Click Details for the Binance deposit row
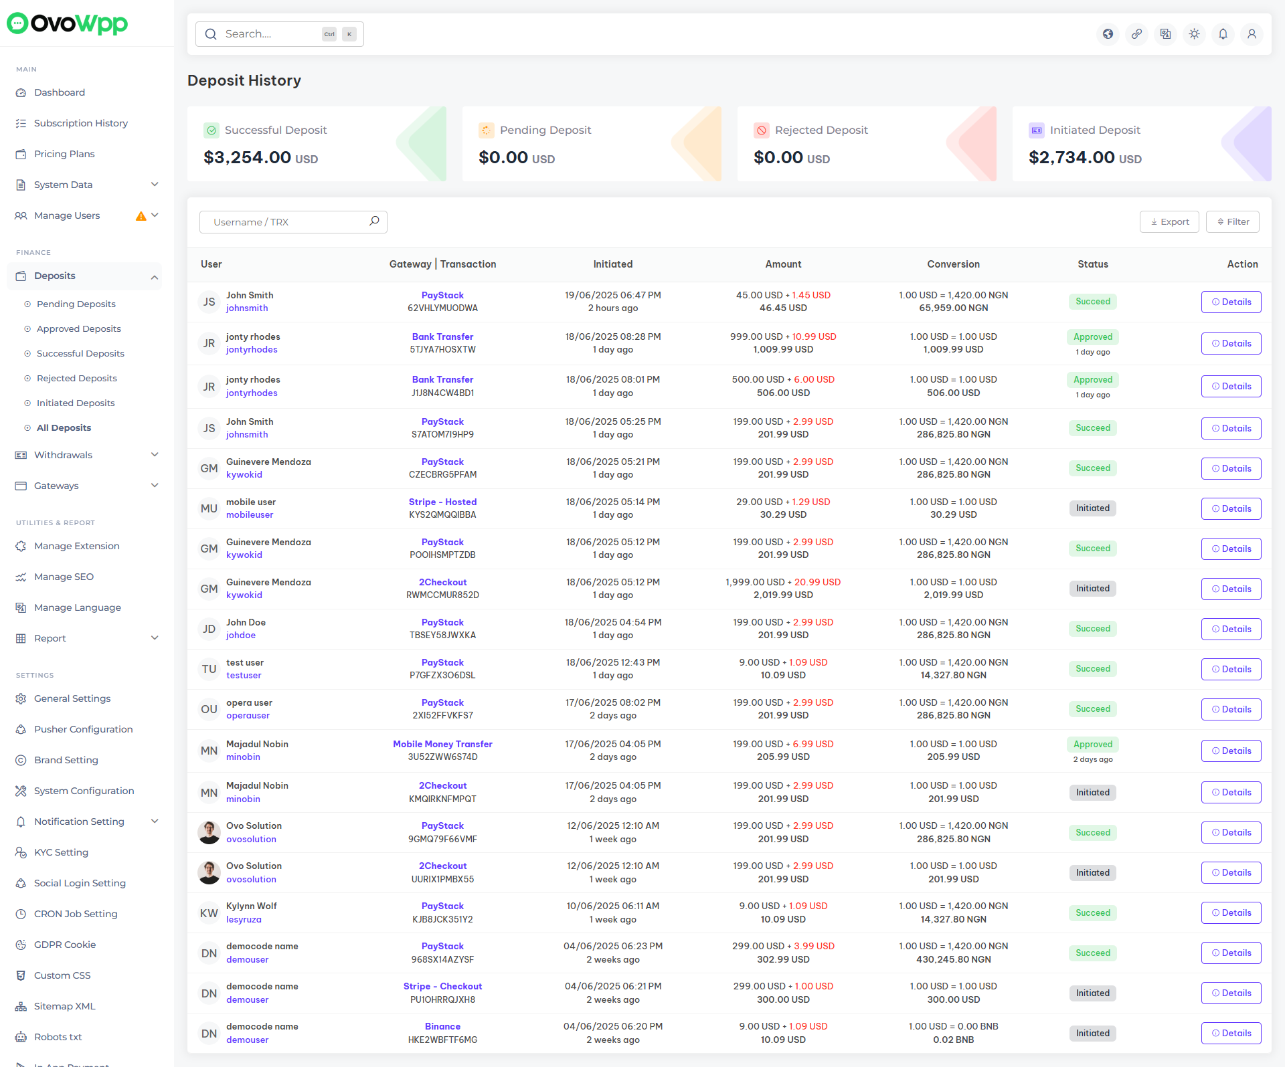 [x=1231, y=1033]
